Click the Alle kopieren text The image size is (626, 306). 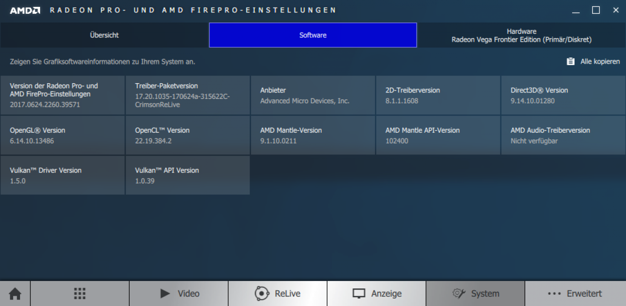(x=600, y=62)
